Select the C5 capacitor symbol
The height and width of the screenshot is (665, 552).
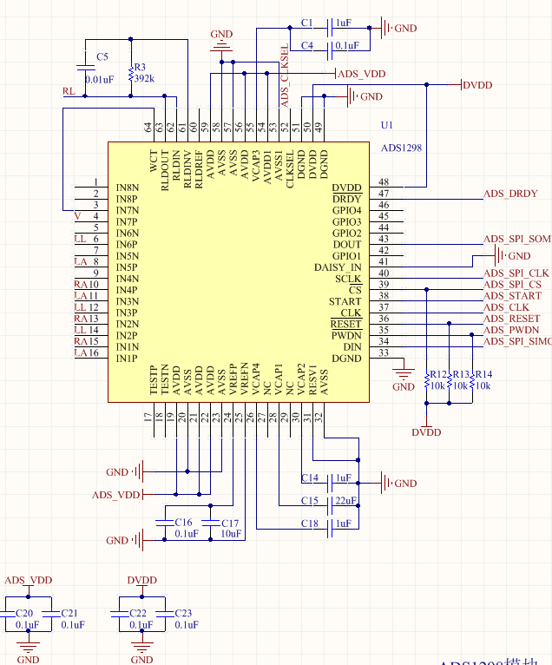pyautogui.click(x=85, y=67)
